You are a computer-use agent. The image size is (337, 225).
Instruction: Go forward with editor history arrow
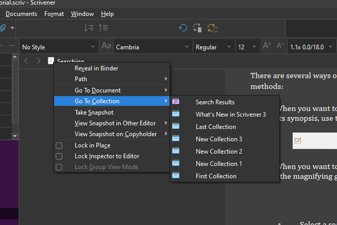(39, 61)
